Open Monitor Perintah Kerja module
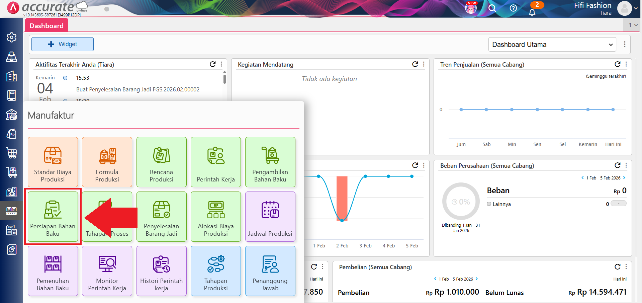 (x=107, y=271)
